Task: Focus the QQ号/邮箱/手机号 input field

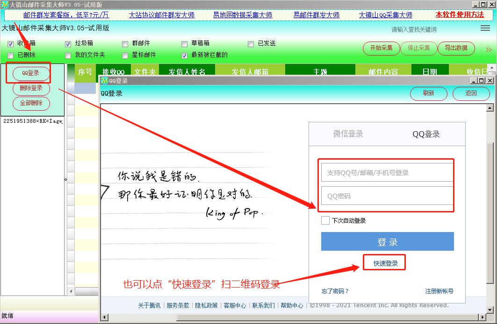Action: click(x=387, y=172)
